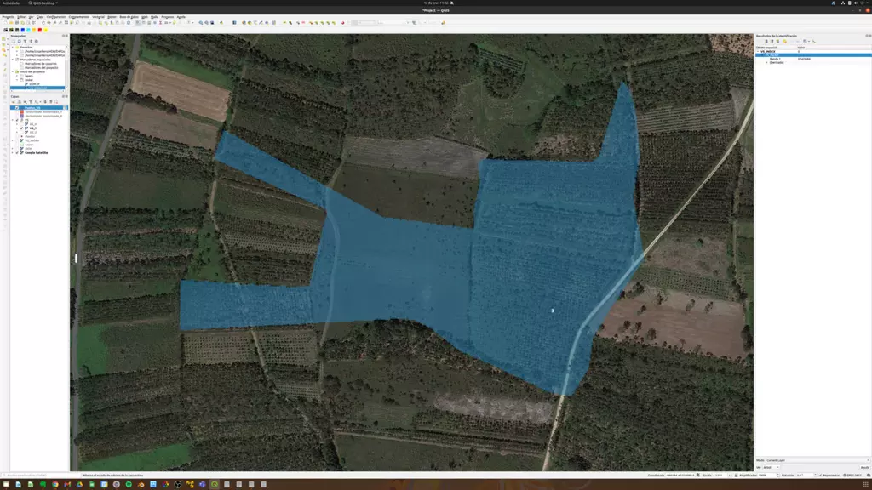This screenshot has height=490, width=872.
Task: Open the Escala dropdown in status bar
Action: 722,475
